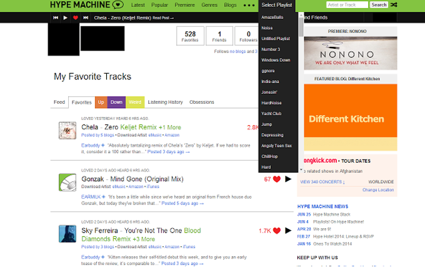Choose Indie-ana playlist
Screen dimensions: 425x267
coord(270,81)
